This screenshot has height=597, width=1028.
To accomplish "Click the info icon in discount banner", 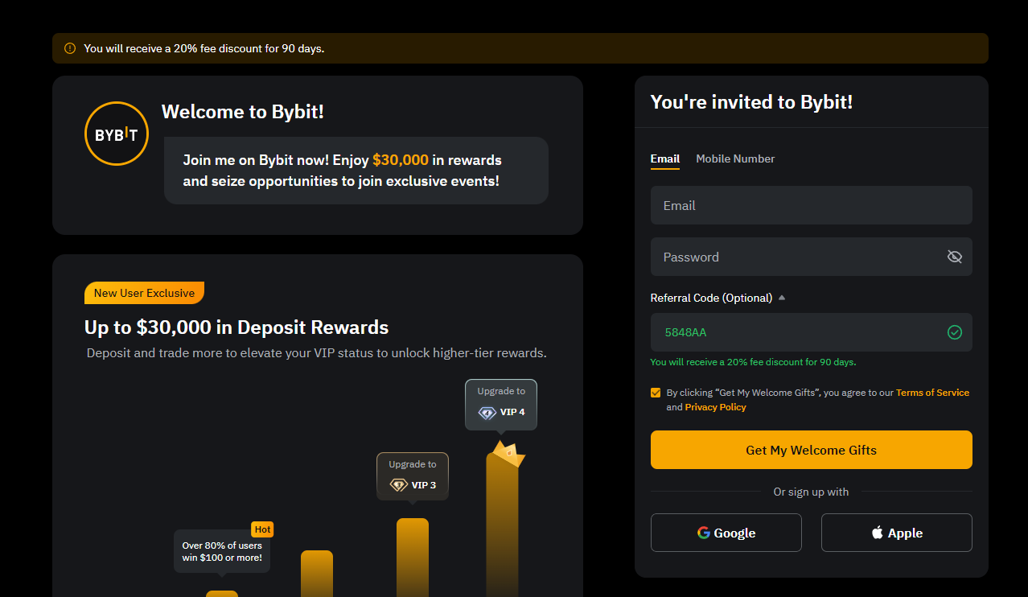I will [70, 48].
